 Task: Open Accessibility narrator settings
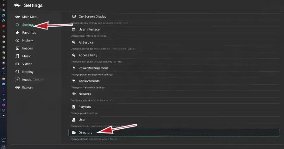[x=88, y=55]
